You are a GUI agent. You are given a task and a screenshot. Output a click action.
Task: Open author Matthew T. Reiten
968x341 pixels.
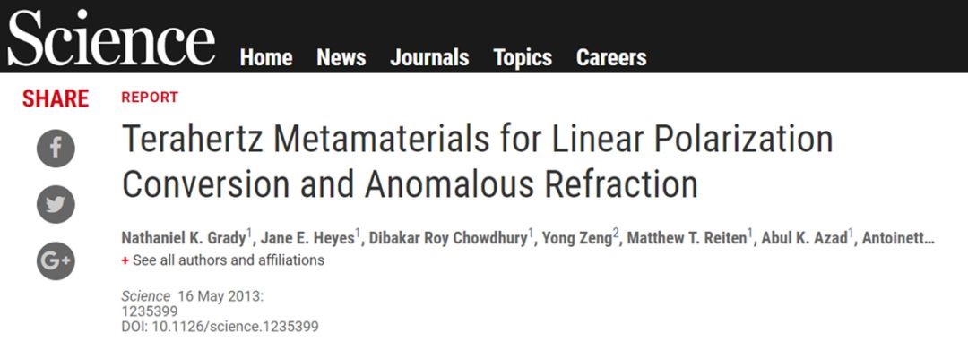(687, 239)
